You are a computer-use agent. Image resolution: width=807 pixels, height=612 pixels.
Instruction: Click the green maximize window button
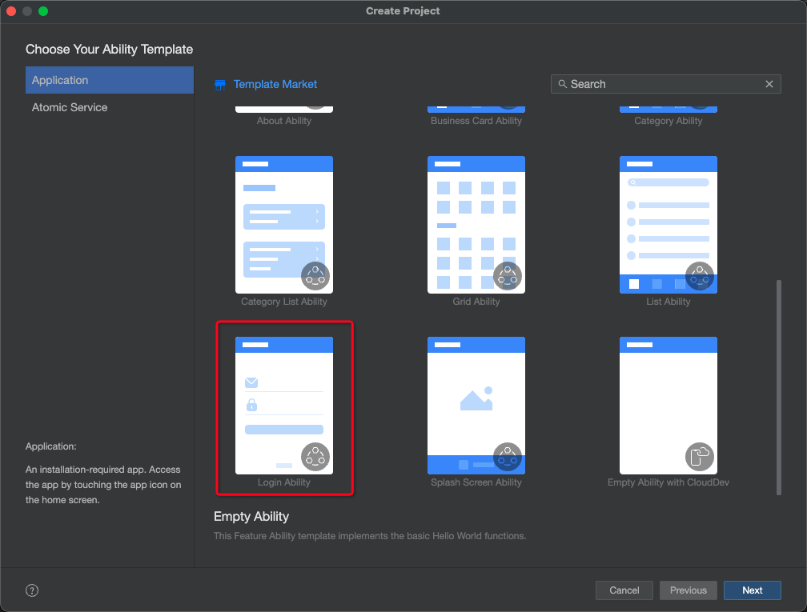pos(43,11)
